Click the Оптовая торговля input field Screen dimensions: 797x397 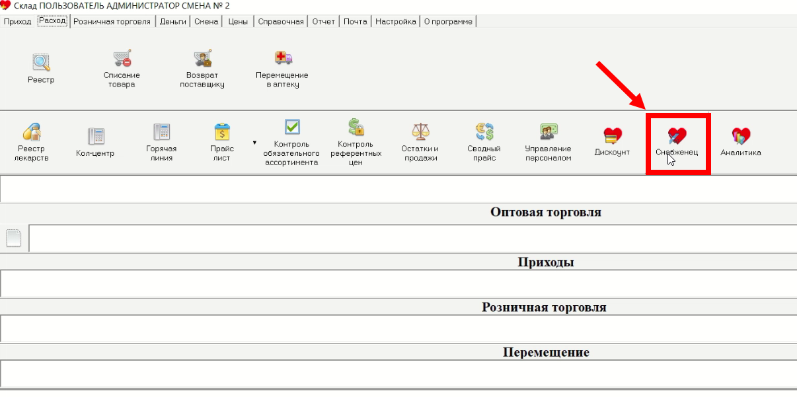click(x=397, y=238)
